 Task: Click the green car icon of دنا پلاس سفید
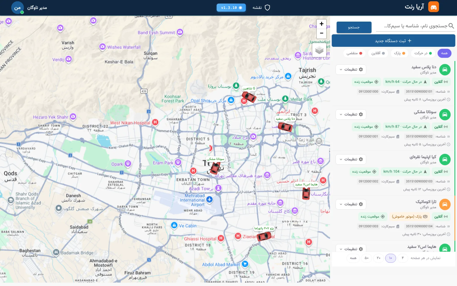click(445, 69)
